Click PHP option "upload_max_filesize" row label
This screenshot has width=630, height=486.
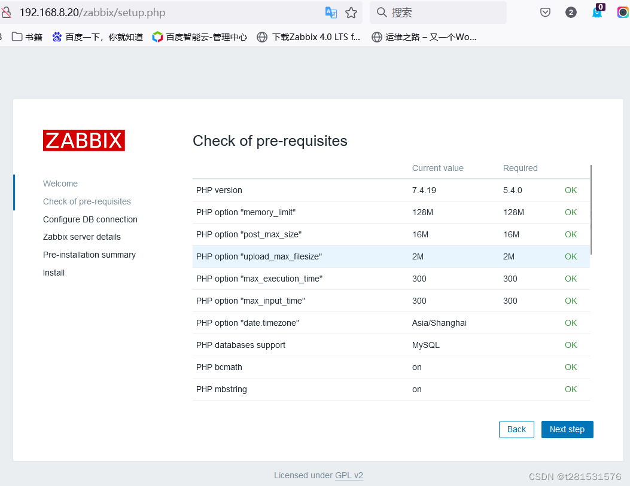point(258,256)
